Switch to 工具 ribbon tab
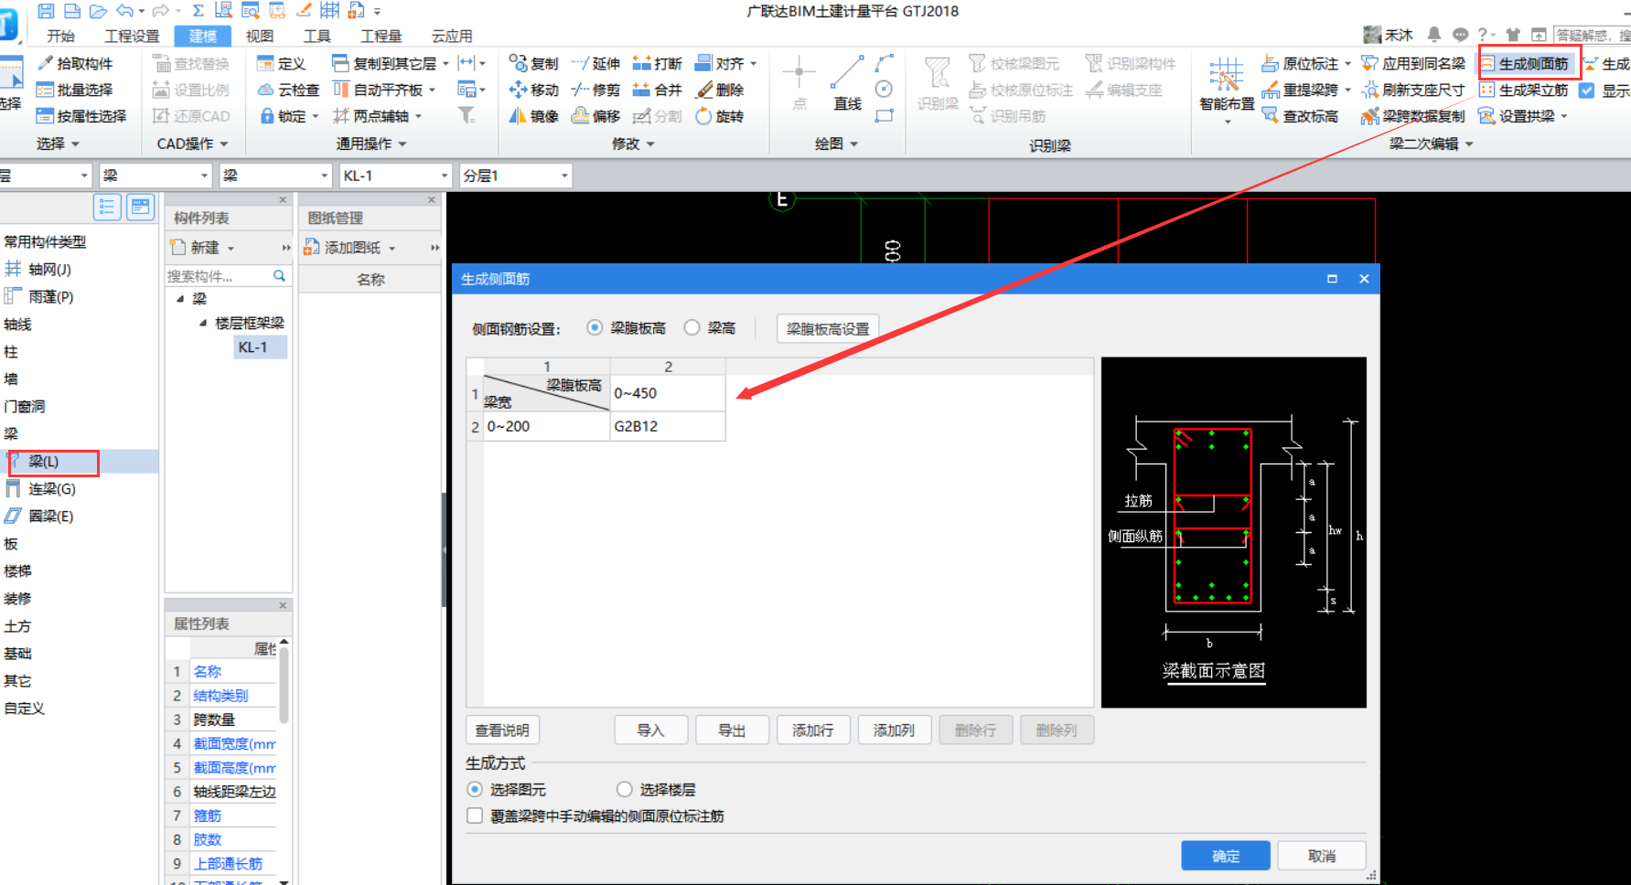Image resolution: width=1631 pixels, height=885 pixels. (x=317, y=36)
